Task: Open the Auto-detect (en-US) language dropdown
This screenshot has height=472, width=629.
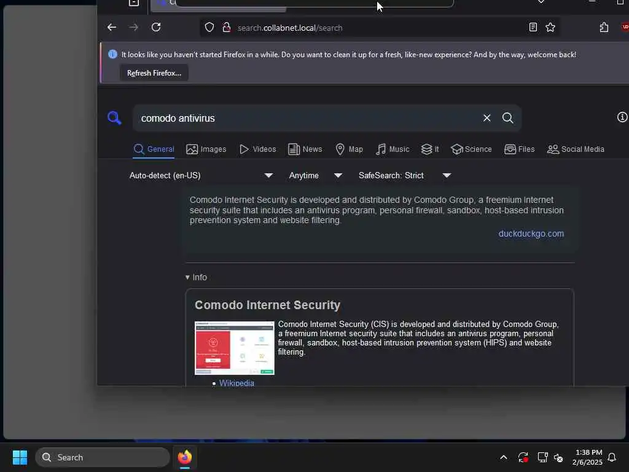Action: 201,175
